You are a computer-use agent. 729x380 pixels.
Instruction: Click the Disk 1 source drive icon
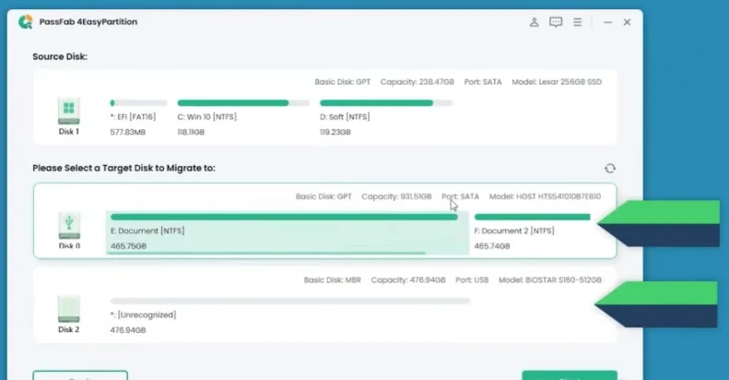click(69, 111)
